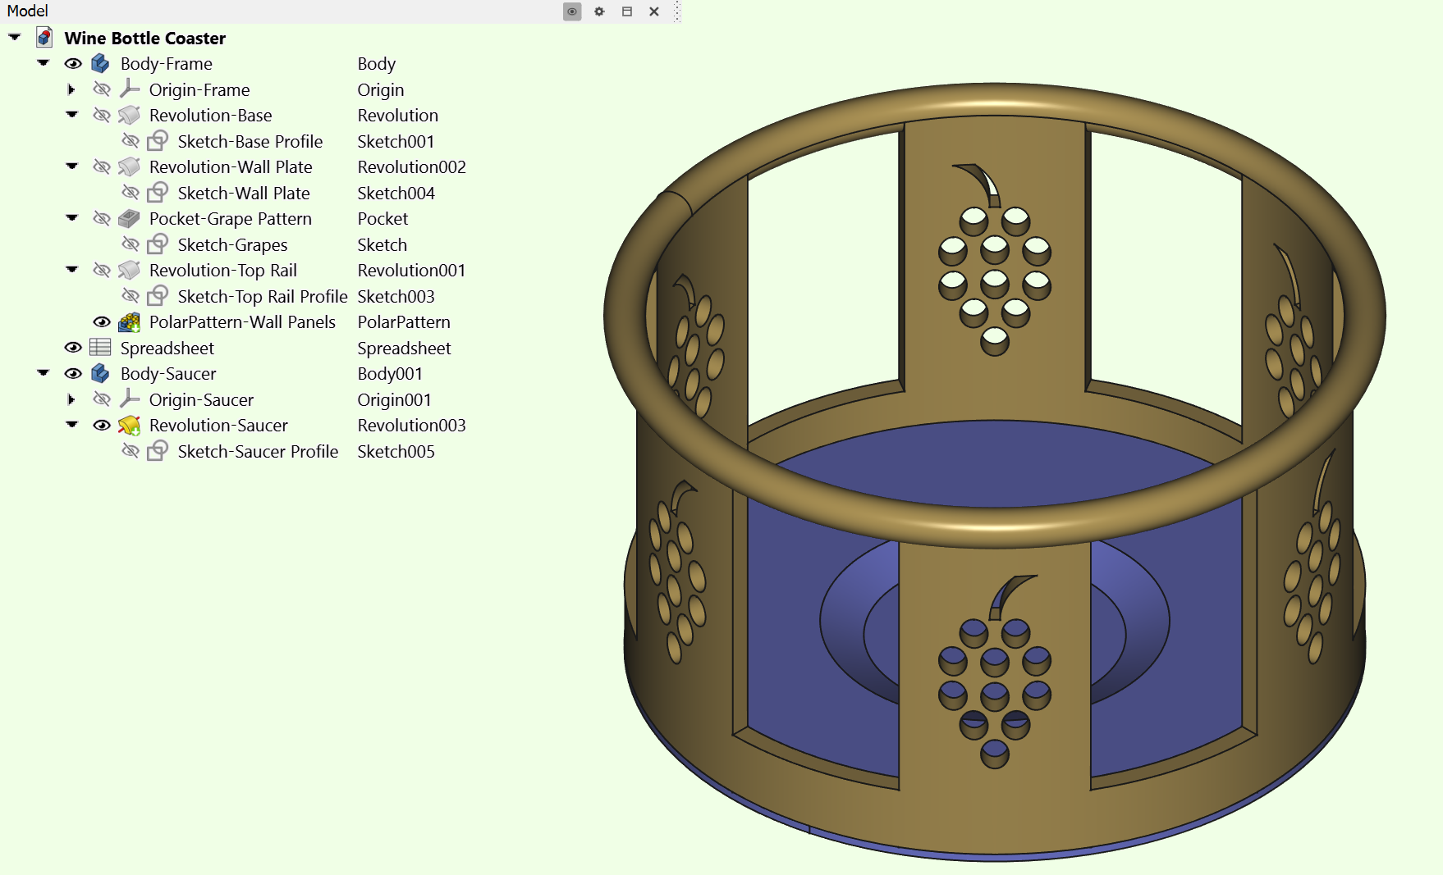The height and width of the screenshot is (875, 1443).
Task: Collapse the Pocket-Grape Pattern node
Action: 72,217
